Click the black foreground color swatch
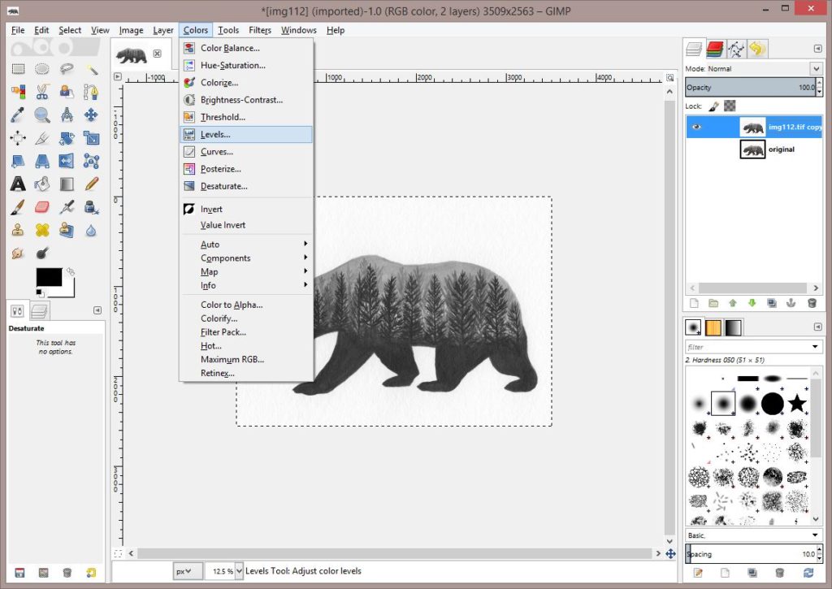This screenshot has height=589, width=832. 49,277
